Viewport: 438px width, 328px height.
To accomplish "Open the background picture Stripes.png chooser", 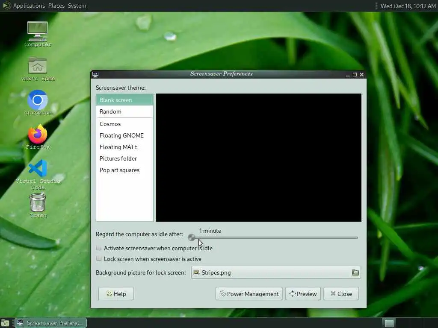I will pyautogui.click(x=276, y=272).
